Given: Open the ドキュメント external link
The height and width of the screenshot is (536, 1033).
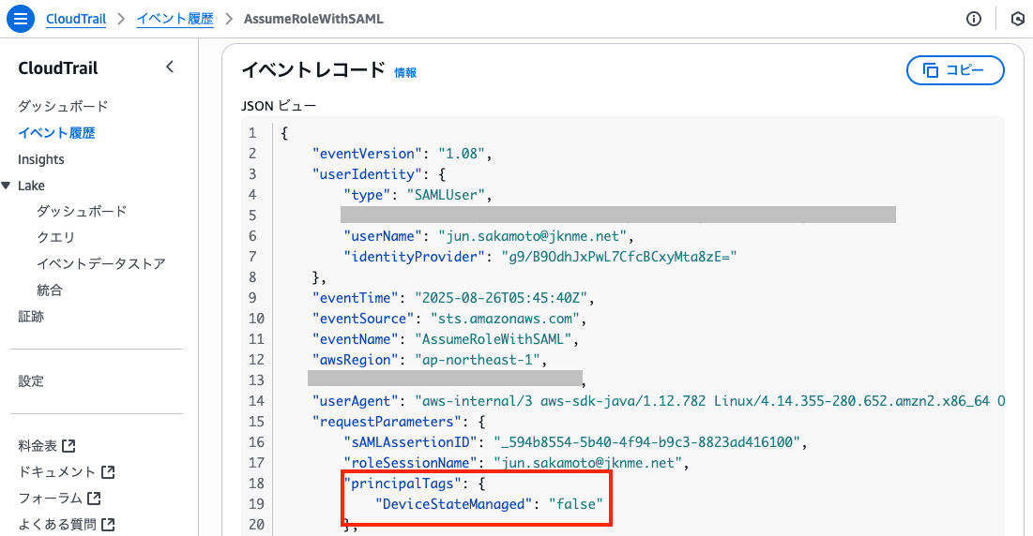Looking at the screenshot, I should 66,472.
